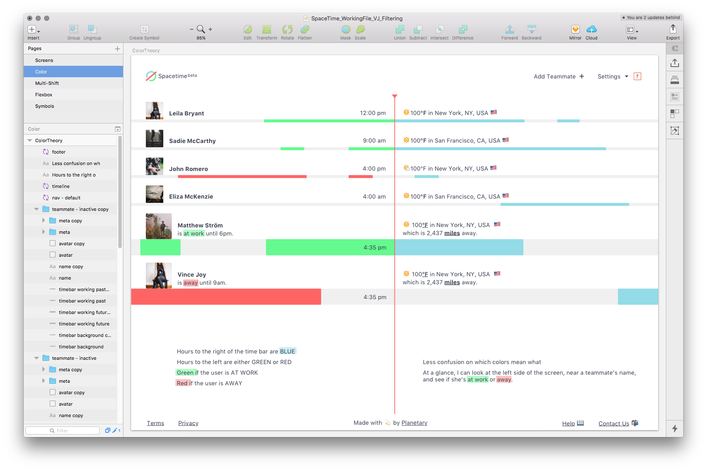Open Sketch Cloud
Image resolution: width=707 pixels, height=471 pixels.
click(592, 29)
